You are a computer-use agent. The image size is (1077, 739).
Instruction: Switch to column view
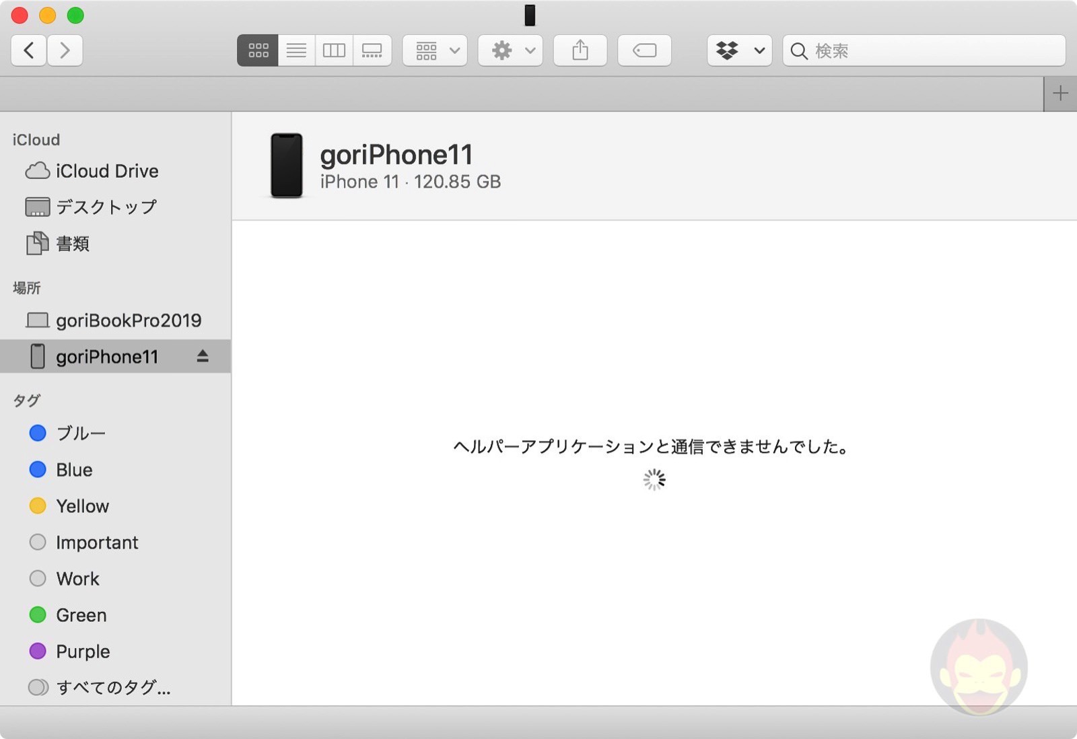click(x=334, y=50)
